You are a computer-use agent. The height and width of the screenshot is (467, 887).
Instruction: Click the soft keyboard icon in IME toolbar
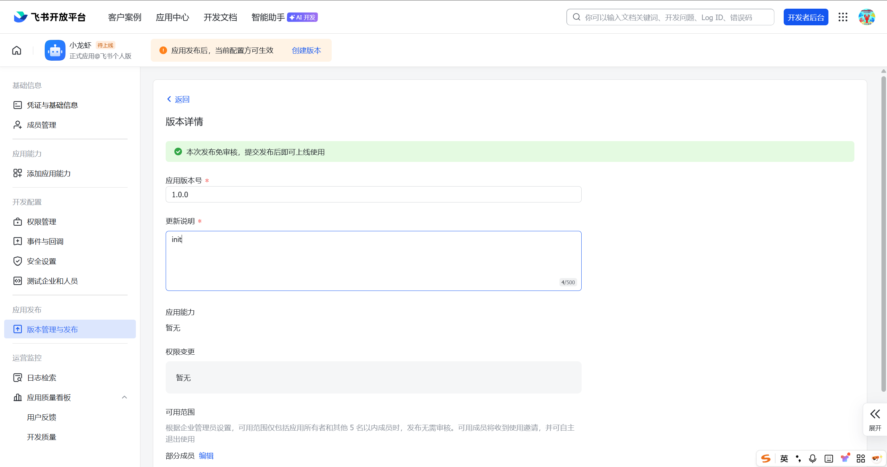pos(828,459)
